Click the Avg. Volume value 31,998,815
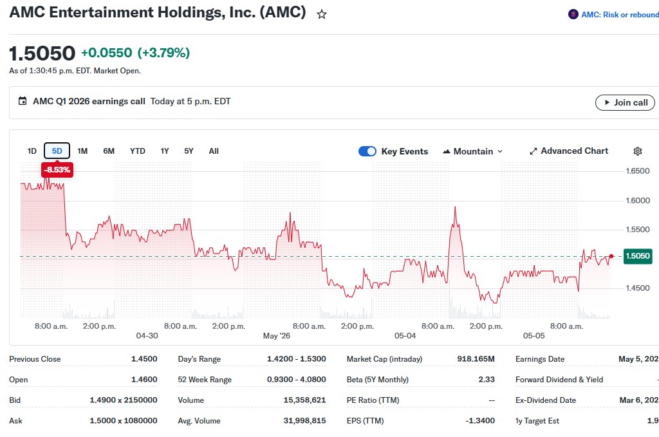 (304, 421)
